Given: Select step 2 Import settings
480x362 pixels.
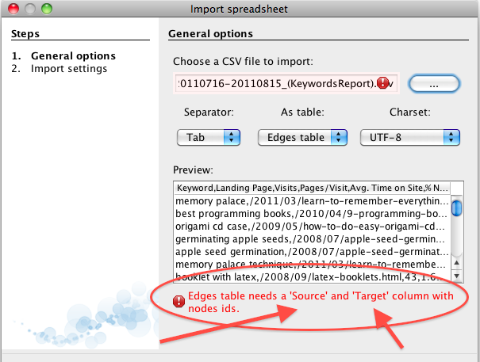Looking at the screenshot, I should [x=60, y=68].
